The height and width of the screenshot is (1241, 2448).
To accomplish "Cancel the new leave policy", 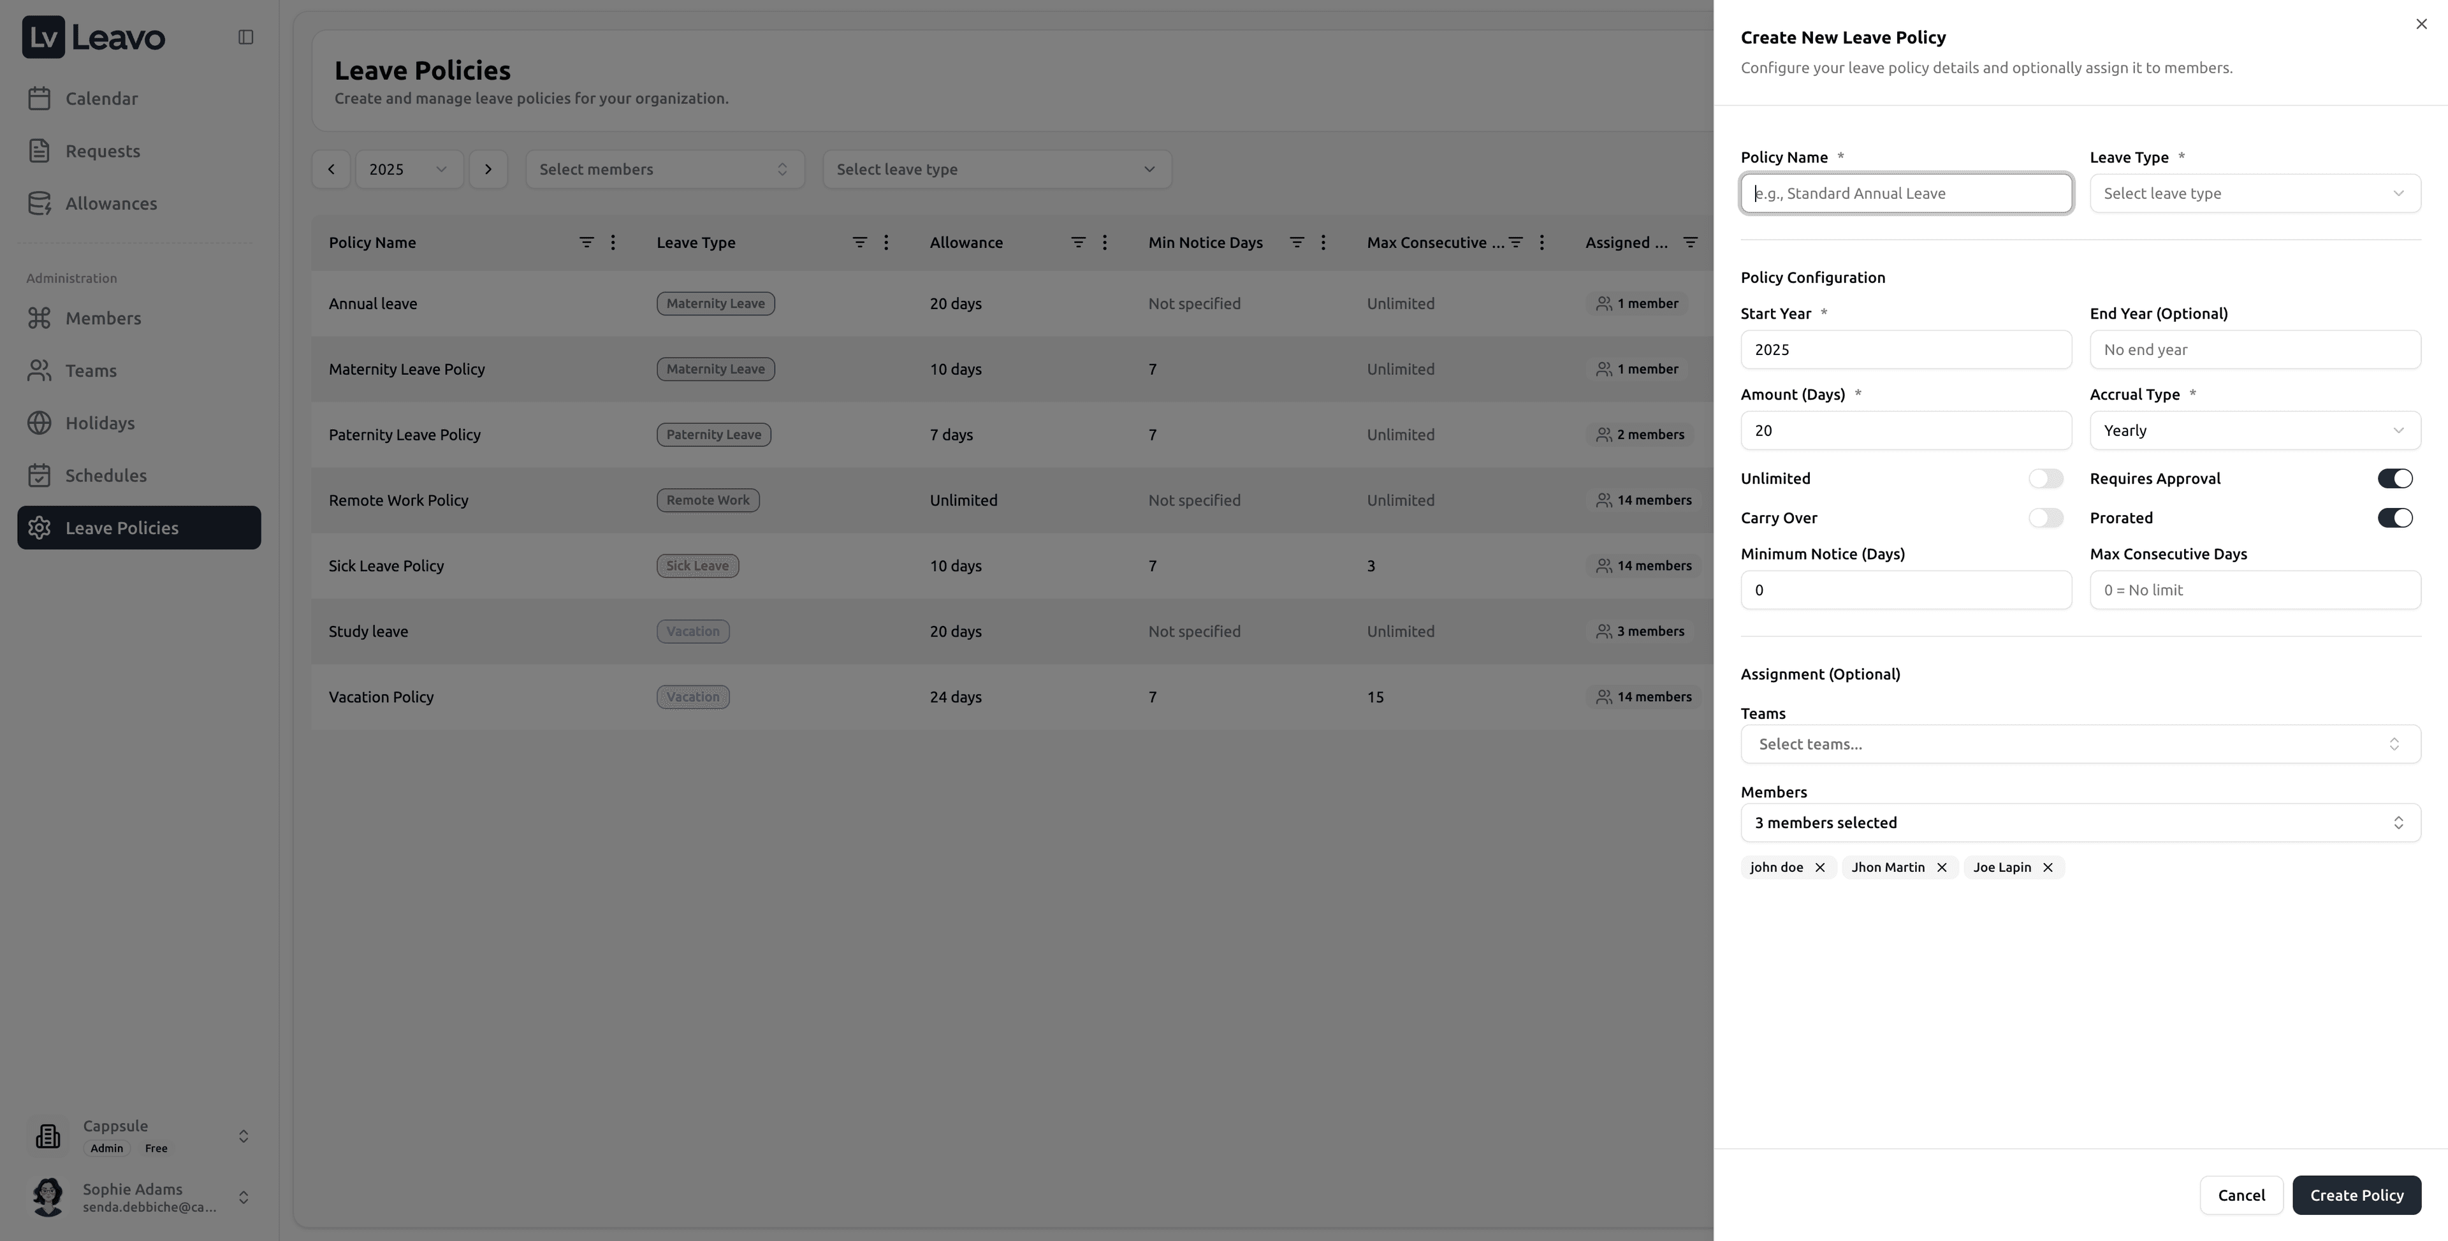I will pyautogui.click(x=2241, y=1195).
